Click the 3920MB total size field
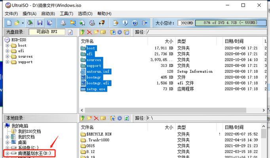The width and height of the screenshot is (270, 158). [186, 23]
